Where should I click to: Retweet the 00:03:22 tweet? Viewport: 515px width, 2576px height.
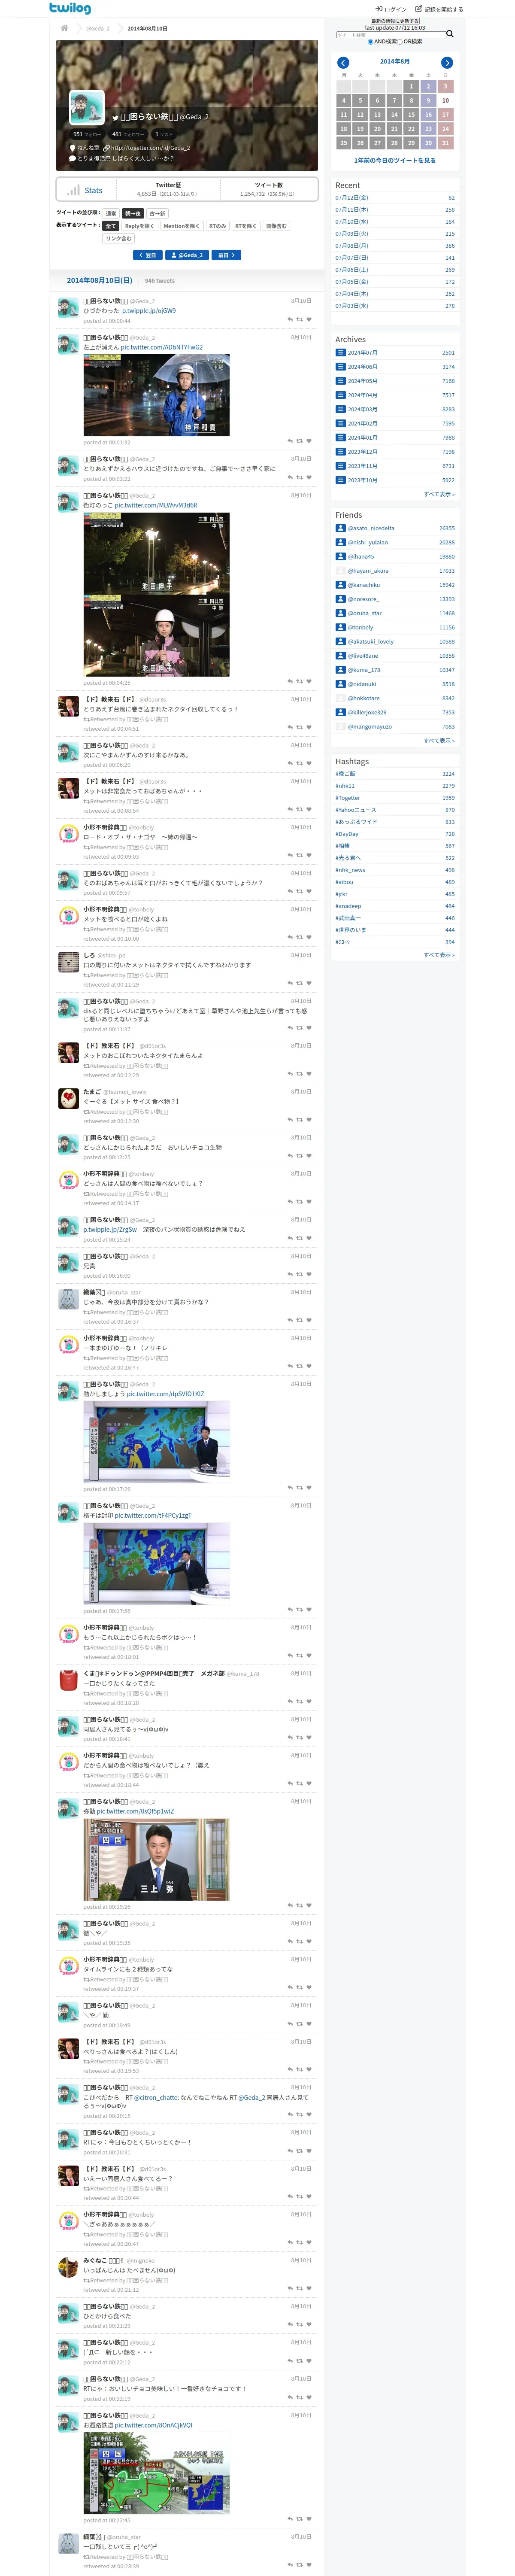point(299,478)
